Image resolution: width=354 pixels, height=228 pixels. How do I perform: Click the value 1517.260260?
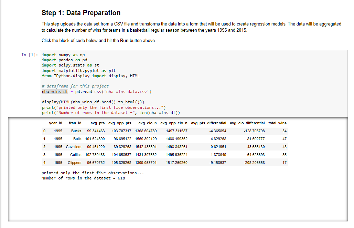pyautogui.click(x=177, y=163)
